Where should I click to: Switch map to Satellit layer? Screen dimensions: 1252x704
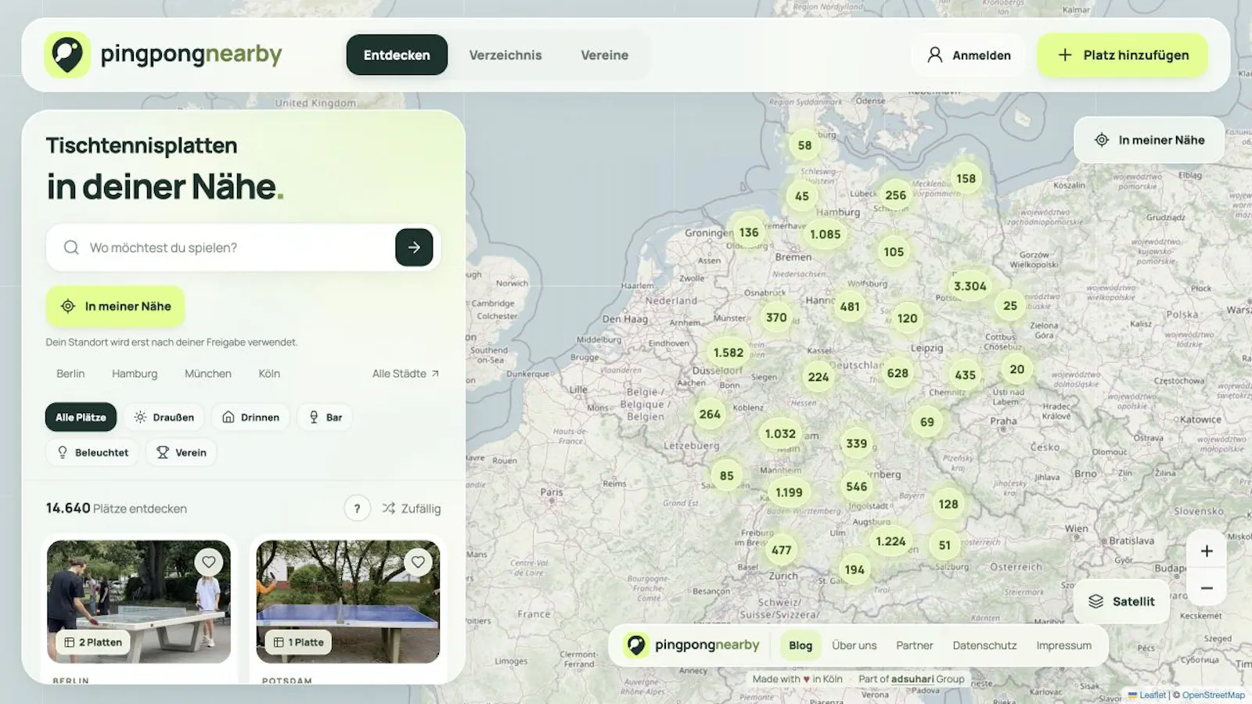click(x=1121, y=601)
